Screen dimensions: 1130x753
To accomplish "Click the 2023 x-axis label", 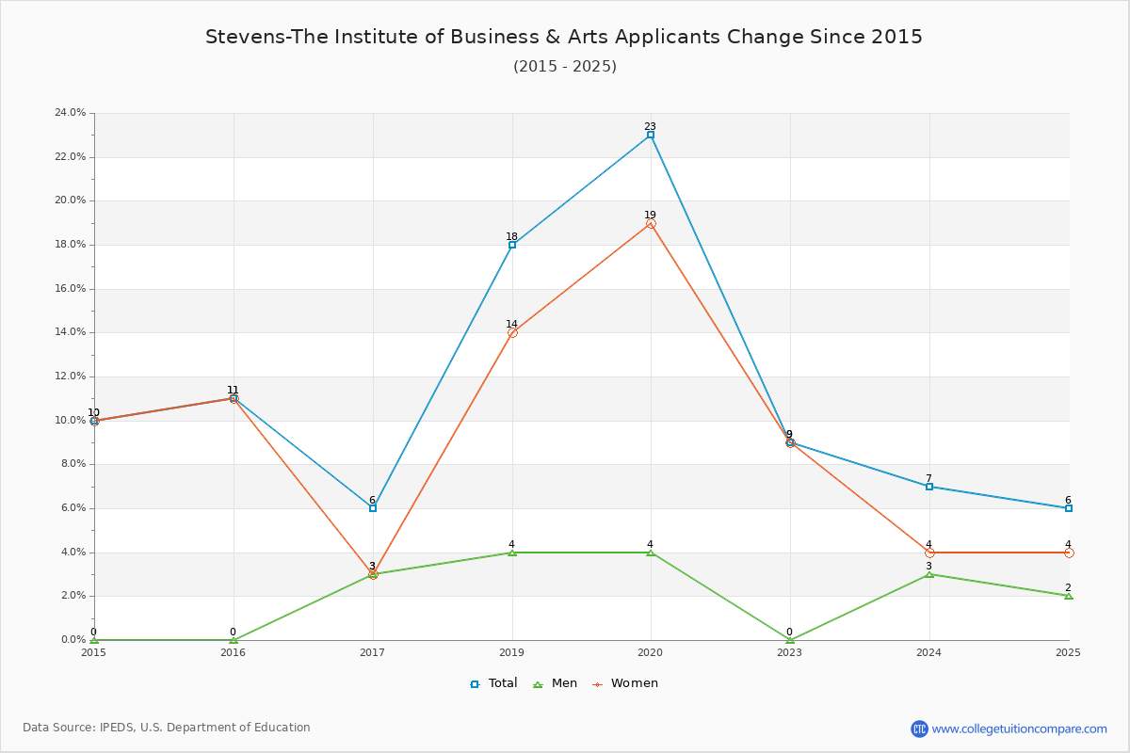I will (x=790, y=651).
